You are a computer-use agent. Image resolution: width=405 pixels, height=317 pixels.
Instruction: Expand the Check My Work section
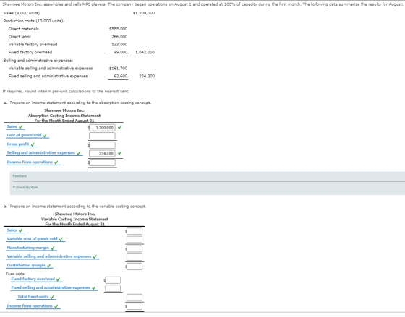[x=25, y=187]
